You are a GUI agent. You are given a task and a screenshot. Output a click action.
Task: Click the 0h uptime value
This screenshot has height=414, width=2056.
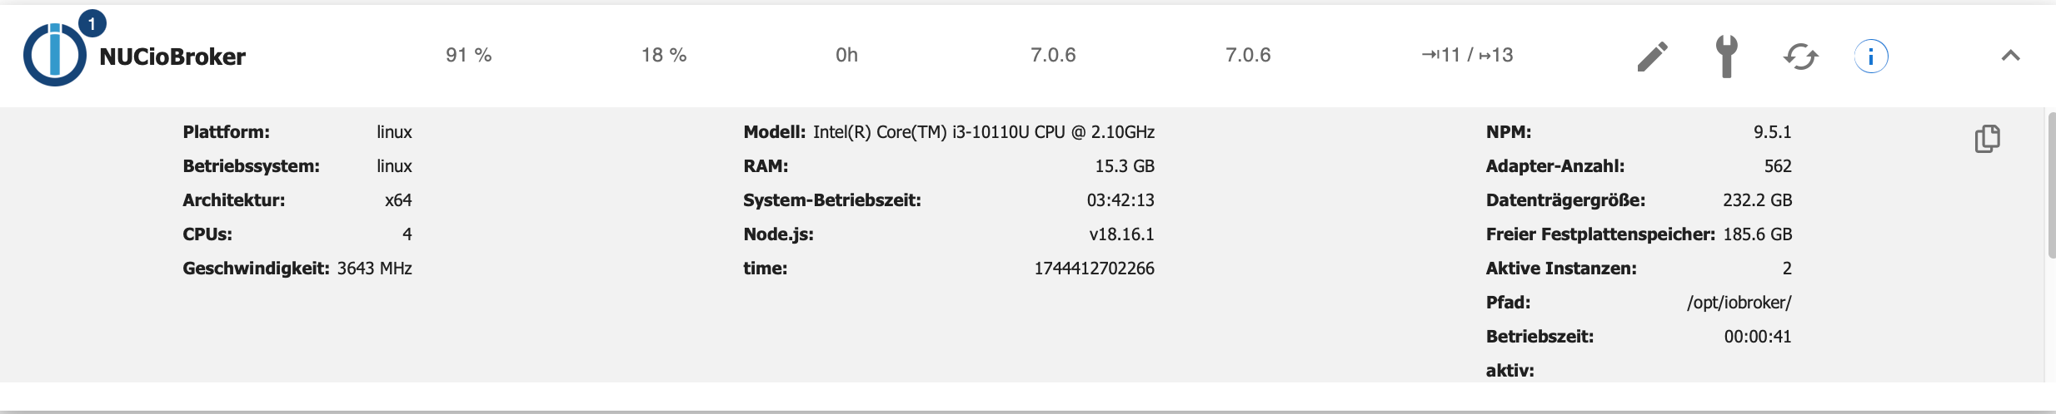[x=846, y=55]
